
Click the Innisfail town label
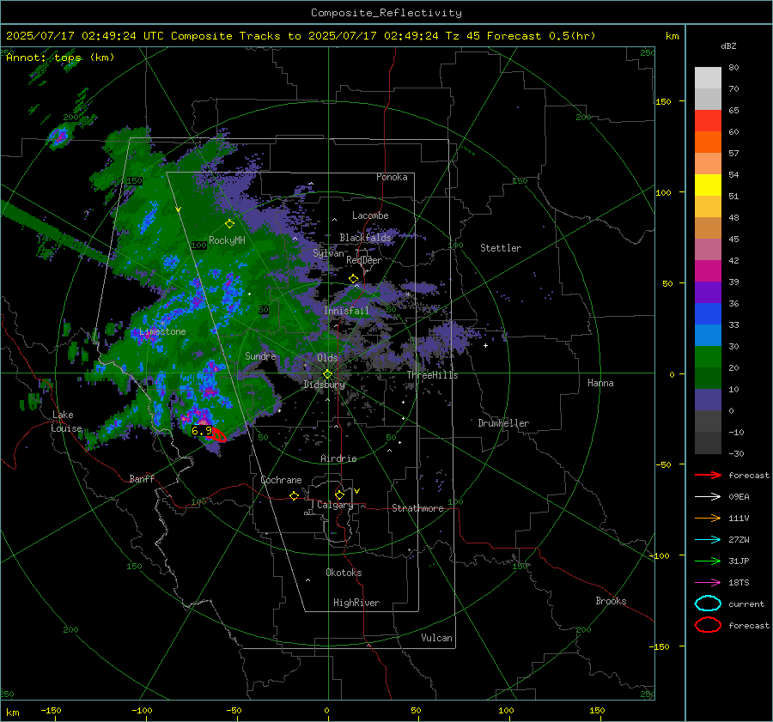(346, 311)
